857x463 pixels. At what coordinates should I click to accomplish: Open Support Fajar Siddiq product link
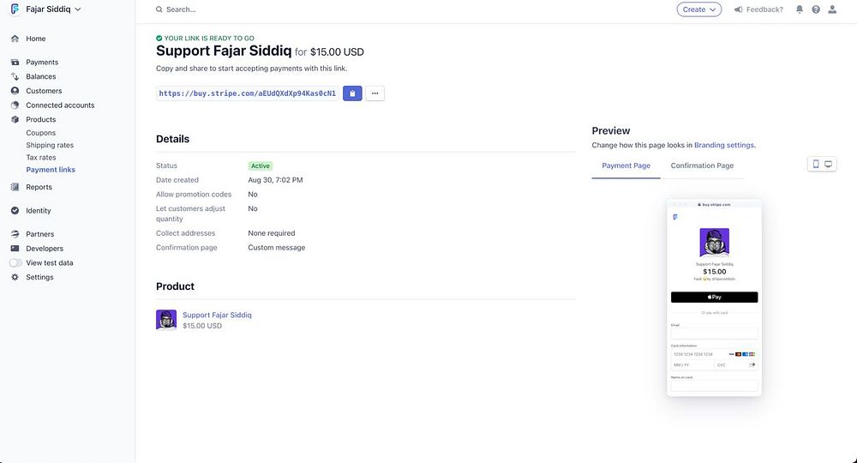pos(217,315)
